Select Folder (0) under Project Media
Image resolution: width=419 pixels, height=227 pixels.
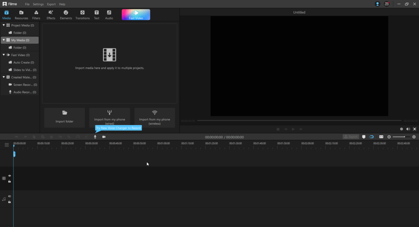point(20,33)
